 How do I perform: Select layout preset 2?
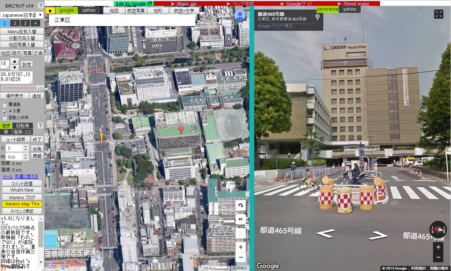pyautogui.click(x=15, y=23)
